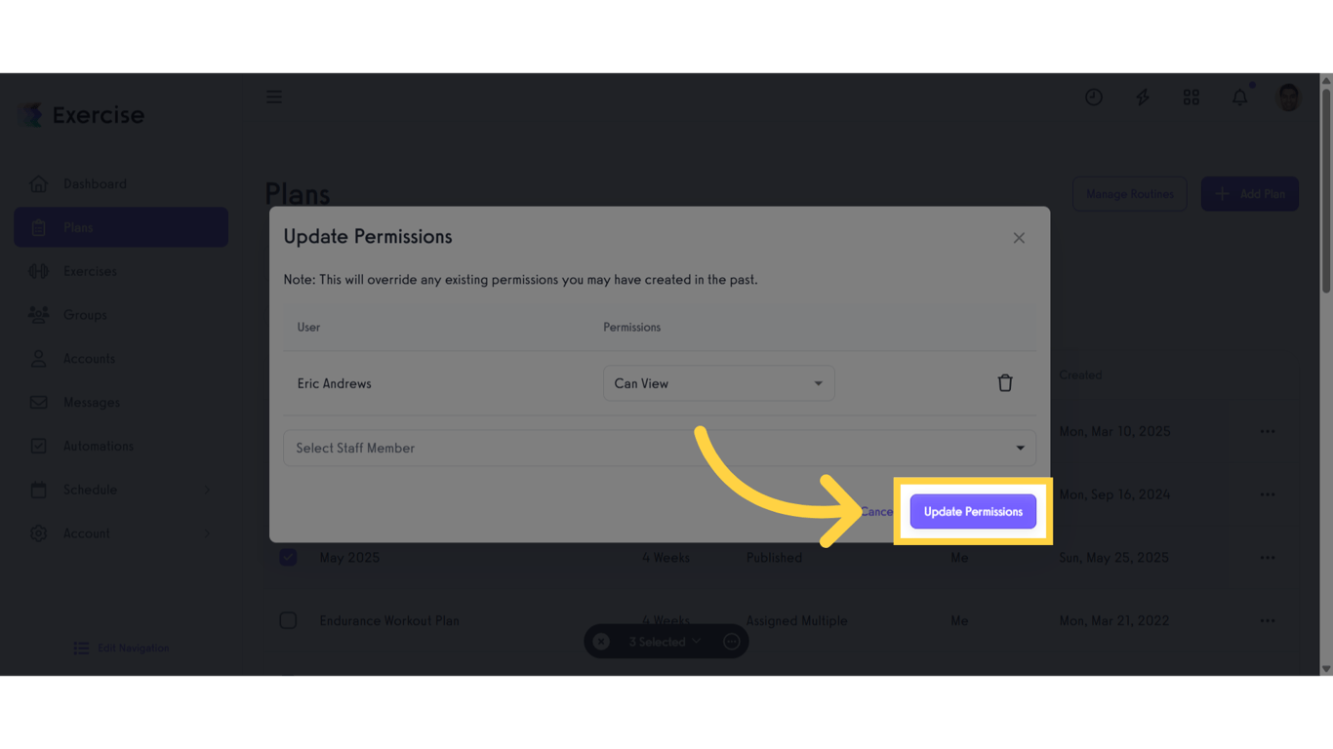Viewport: 1333px width, 749px height.
Task: Check notifications via the bell icon
Action: (1239, 97)
